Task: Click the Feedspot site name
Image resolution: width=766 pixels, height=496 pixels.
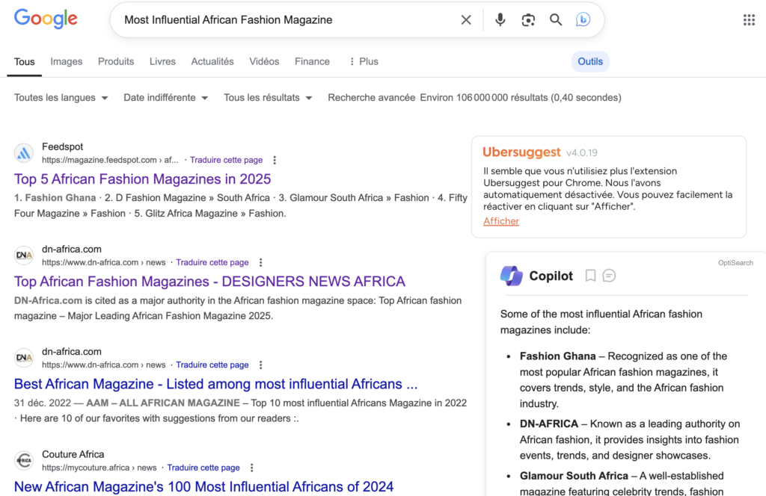Action: pos(63,147)
